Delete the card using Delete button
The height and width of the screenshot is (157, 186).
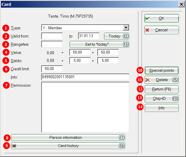161,80
